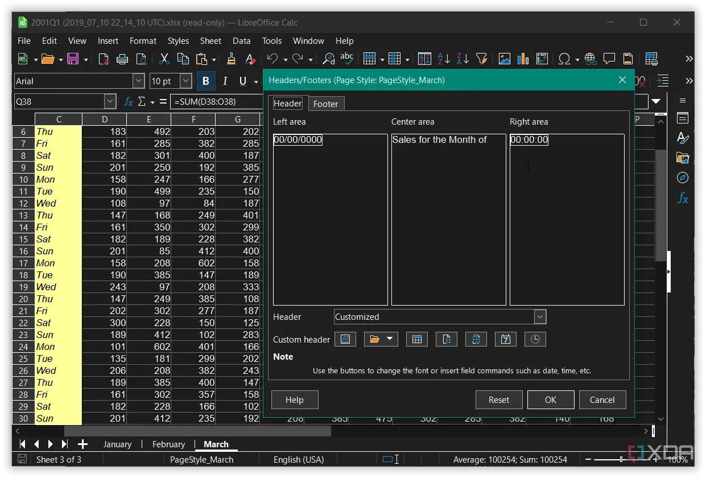Click the Text Attributes button in Custom header

click(345, 339)
